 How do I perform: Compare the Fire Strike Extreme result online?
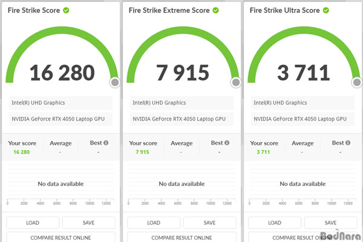click(181, 237)
